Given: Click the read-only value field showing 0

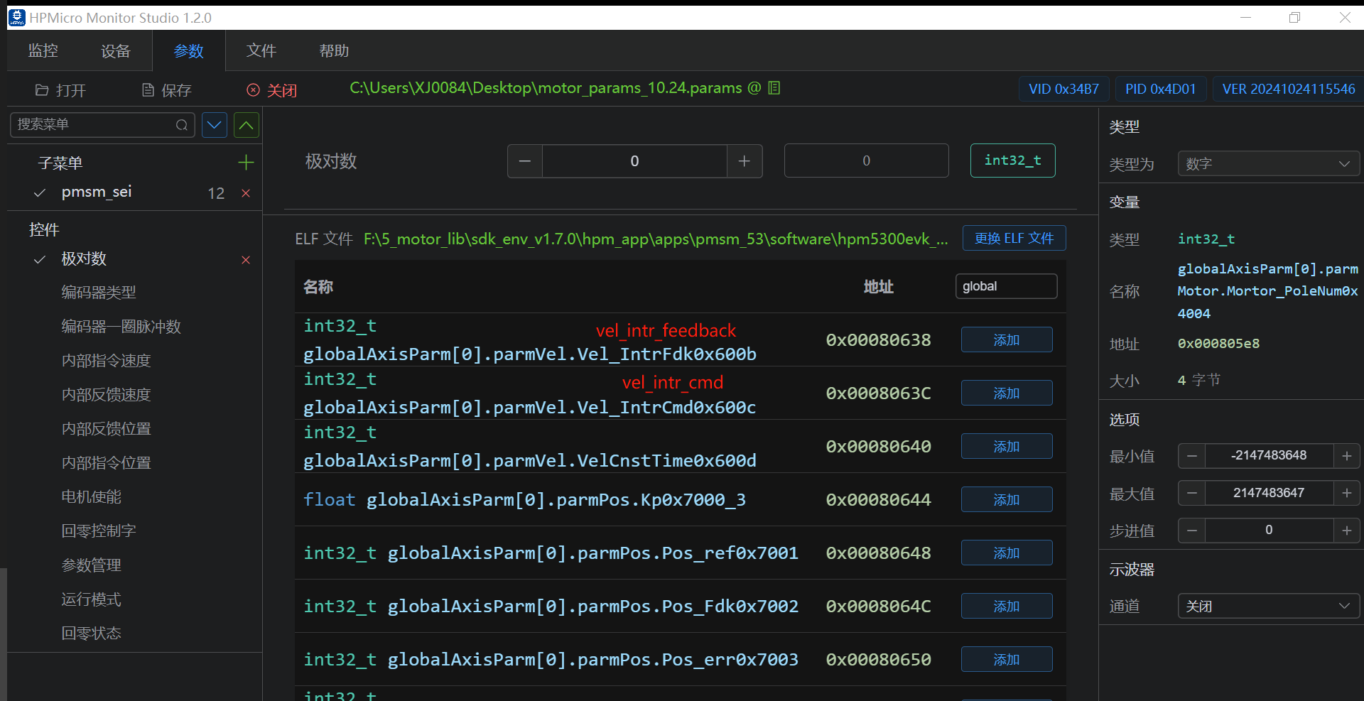Looking at the screenshot, I should click(866, 161).
